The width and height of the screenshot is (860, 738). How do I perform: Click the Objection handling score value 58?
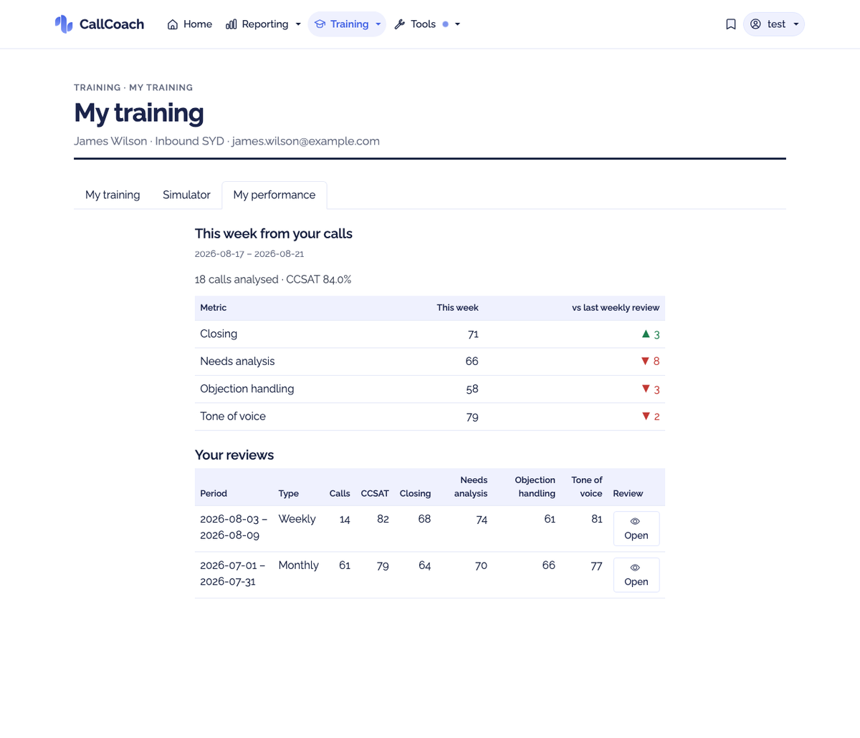pyautogui.click(x=472, y=389)
